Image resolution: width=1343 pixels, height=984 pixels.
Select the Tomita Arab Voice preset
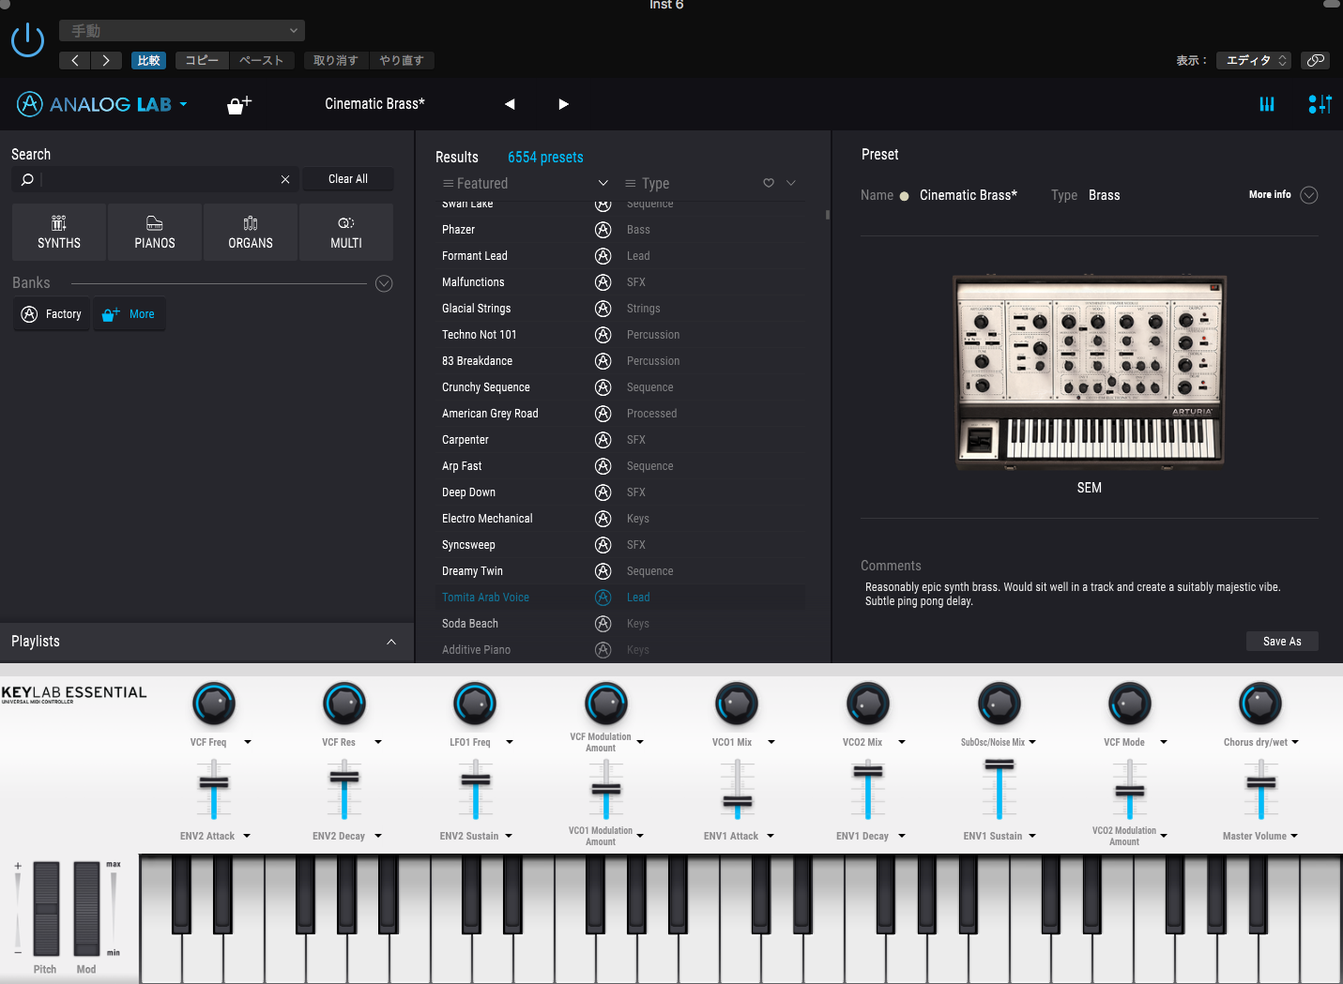click(485, 598)
